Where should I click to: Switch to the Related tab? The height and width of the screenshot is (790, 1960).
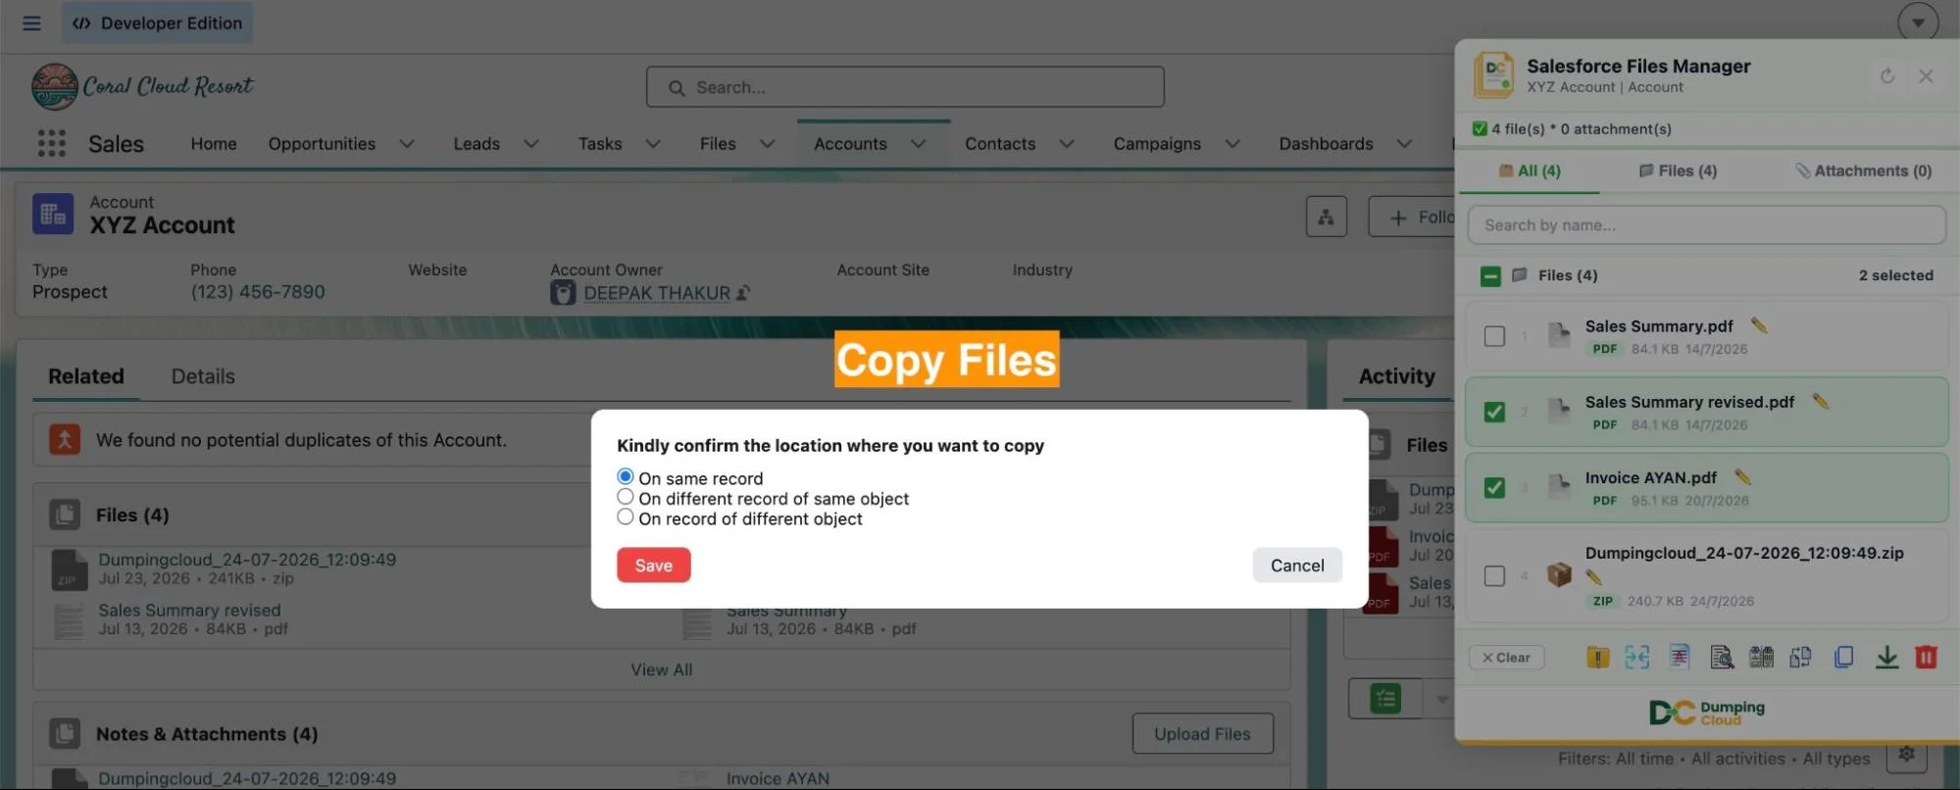coord(86,376)
